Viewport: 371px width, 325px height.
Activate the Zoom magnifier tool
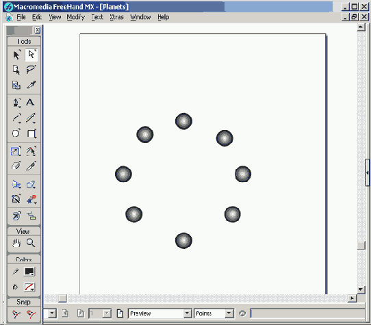coord(31,243)
